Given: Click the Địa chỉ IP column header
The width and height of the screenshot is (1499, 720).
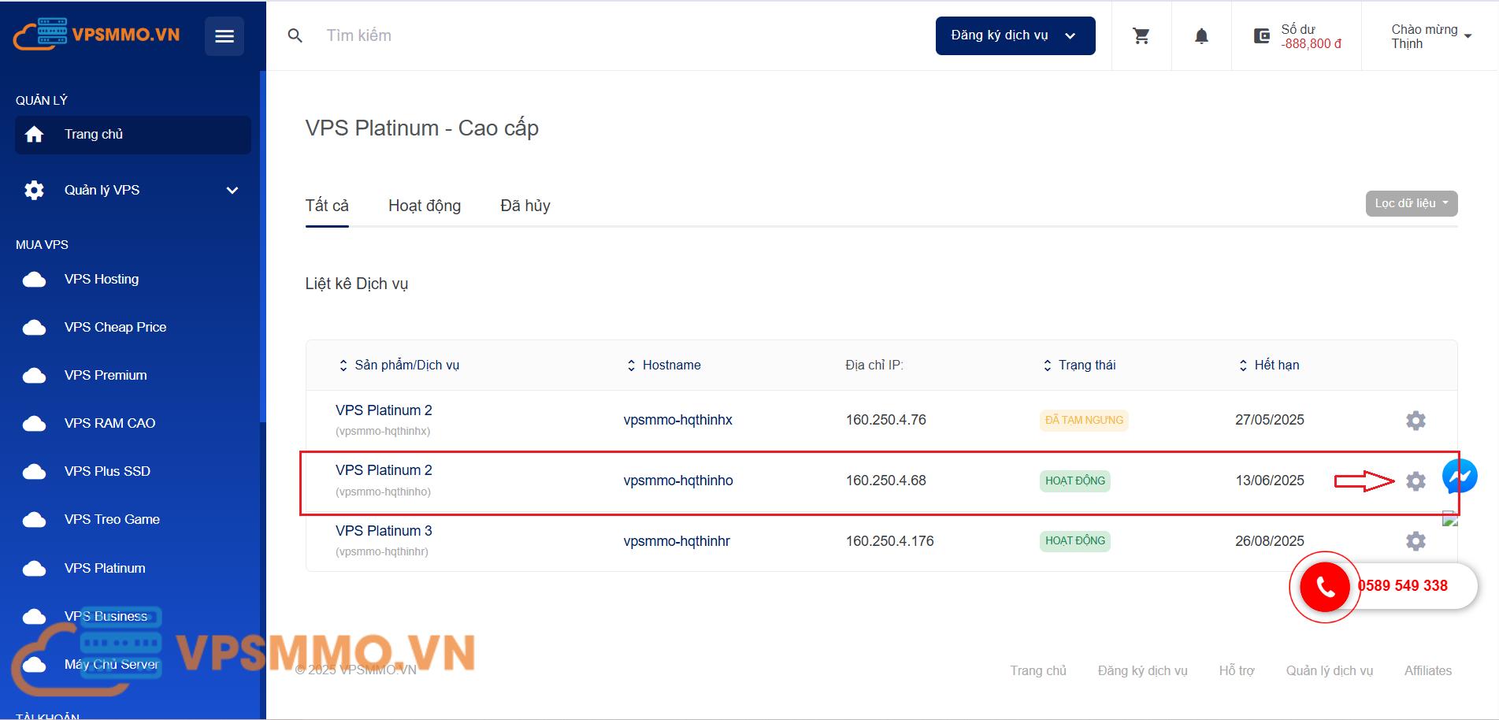Looking at the screenshot, I should [874, 366].
